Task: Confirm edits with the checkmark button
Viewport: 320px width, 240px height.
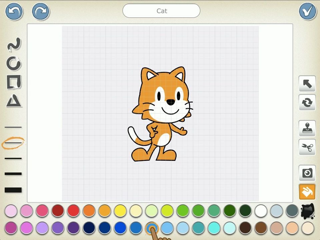Action: 307,11
